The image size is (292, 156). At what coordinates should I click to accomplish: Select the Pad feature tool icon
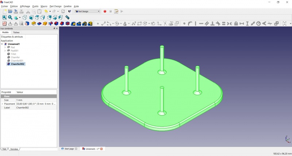tap(34, 24)
